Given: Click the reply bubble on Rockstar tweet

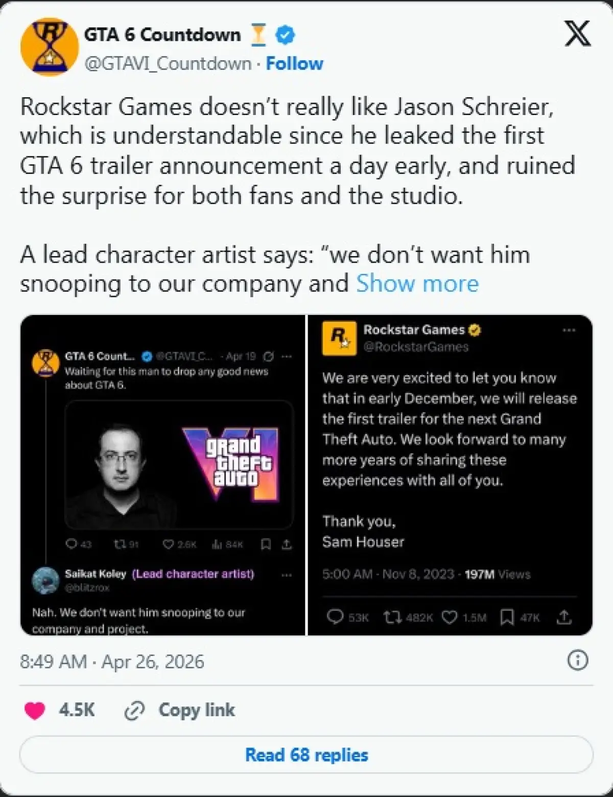Looking at the screenshot, I should pos(335,617).
